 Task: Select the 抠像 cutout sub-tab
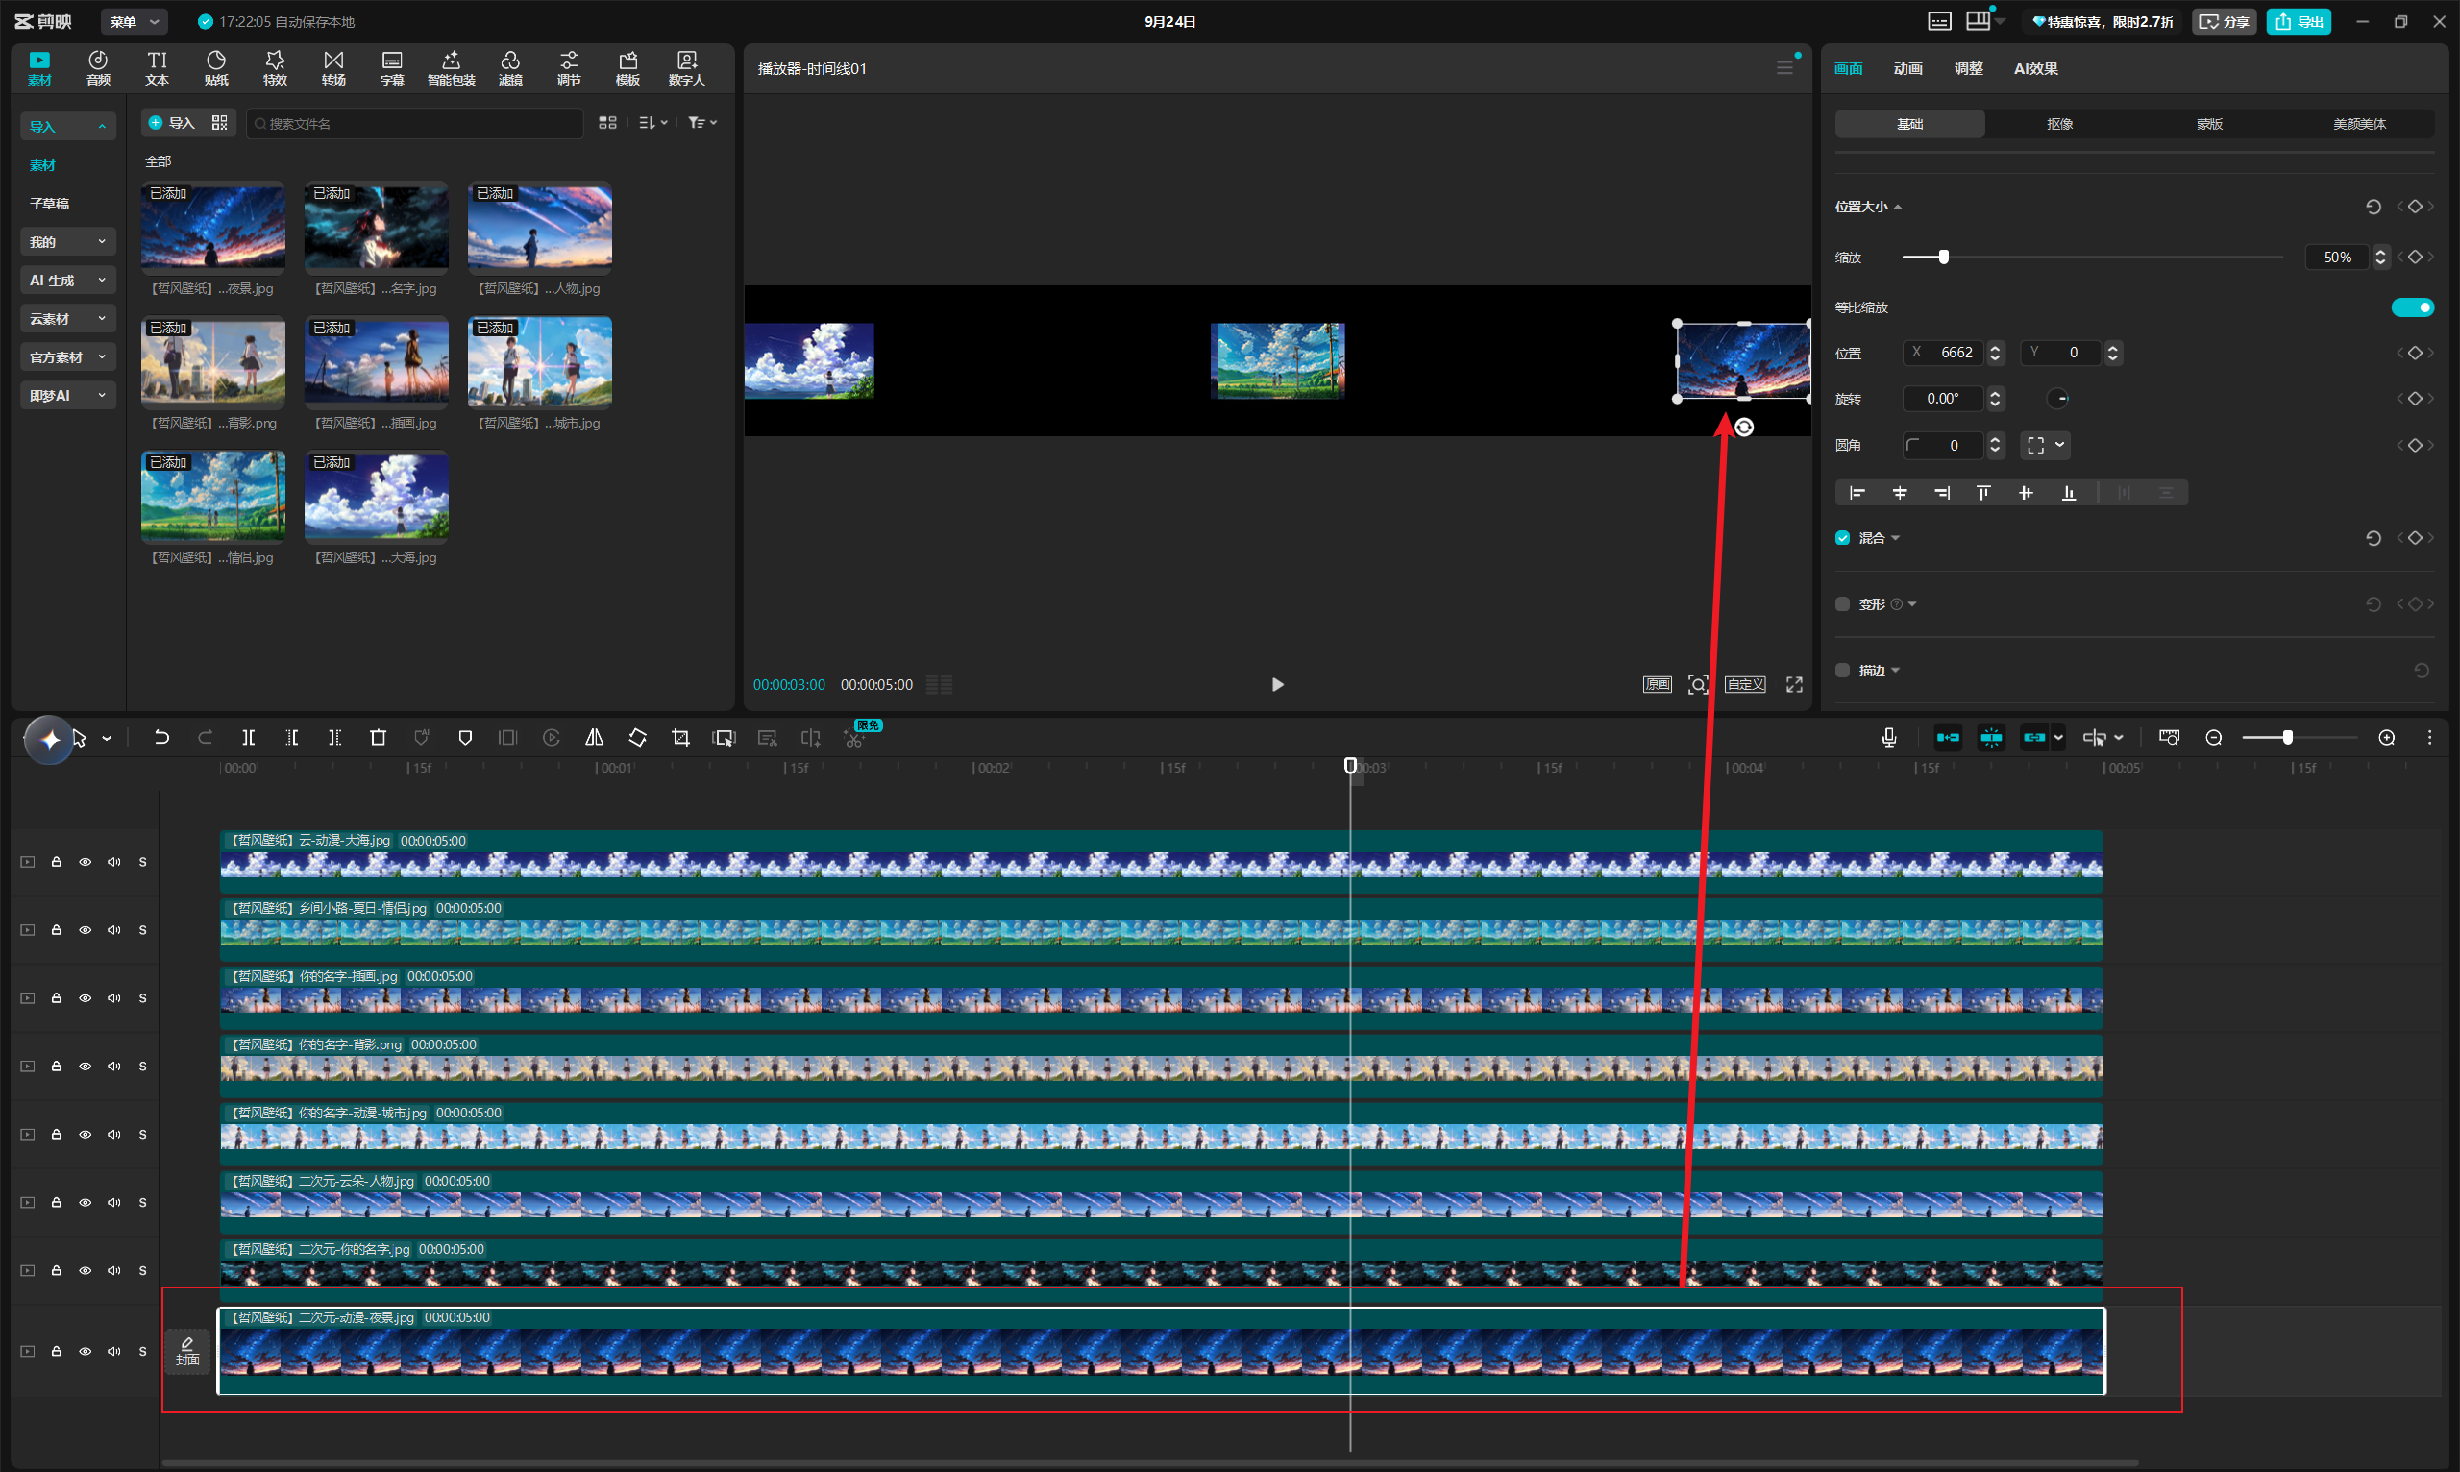2059,124
